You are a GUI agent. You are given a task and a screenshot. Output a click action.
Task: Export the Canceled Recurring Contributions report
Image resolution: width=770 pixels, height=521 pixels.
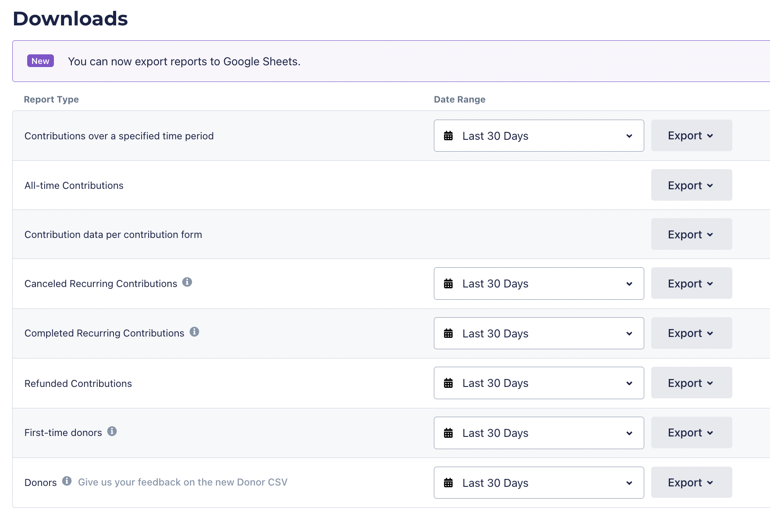pyautogui.click(x=691, y=284)
